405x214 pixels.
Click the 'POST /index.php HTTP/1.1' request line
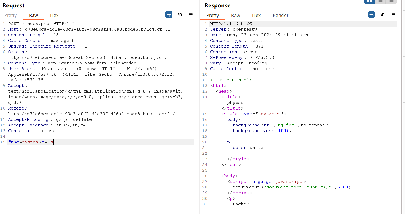point(41,24)
